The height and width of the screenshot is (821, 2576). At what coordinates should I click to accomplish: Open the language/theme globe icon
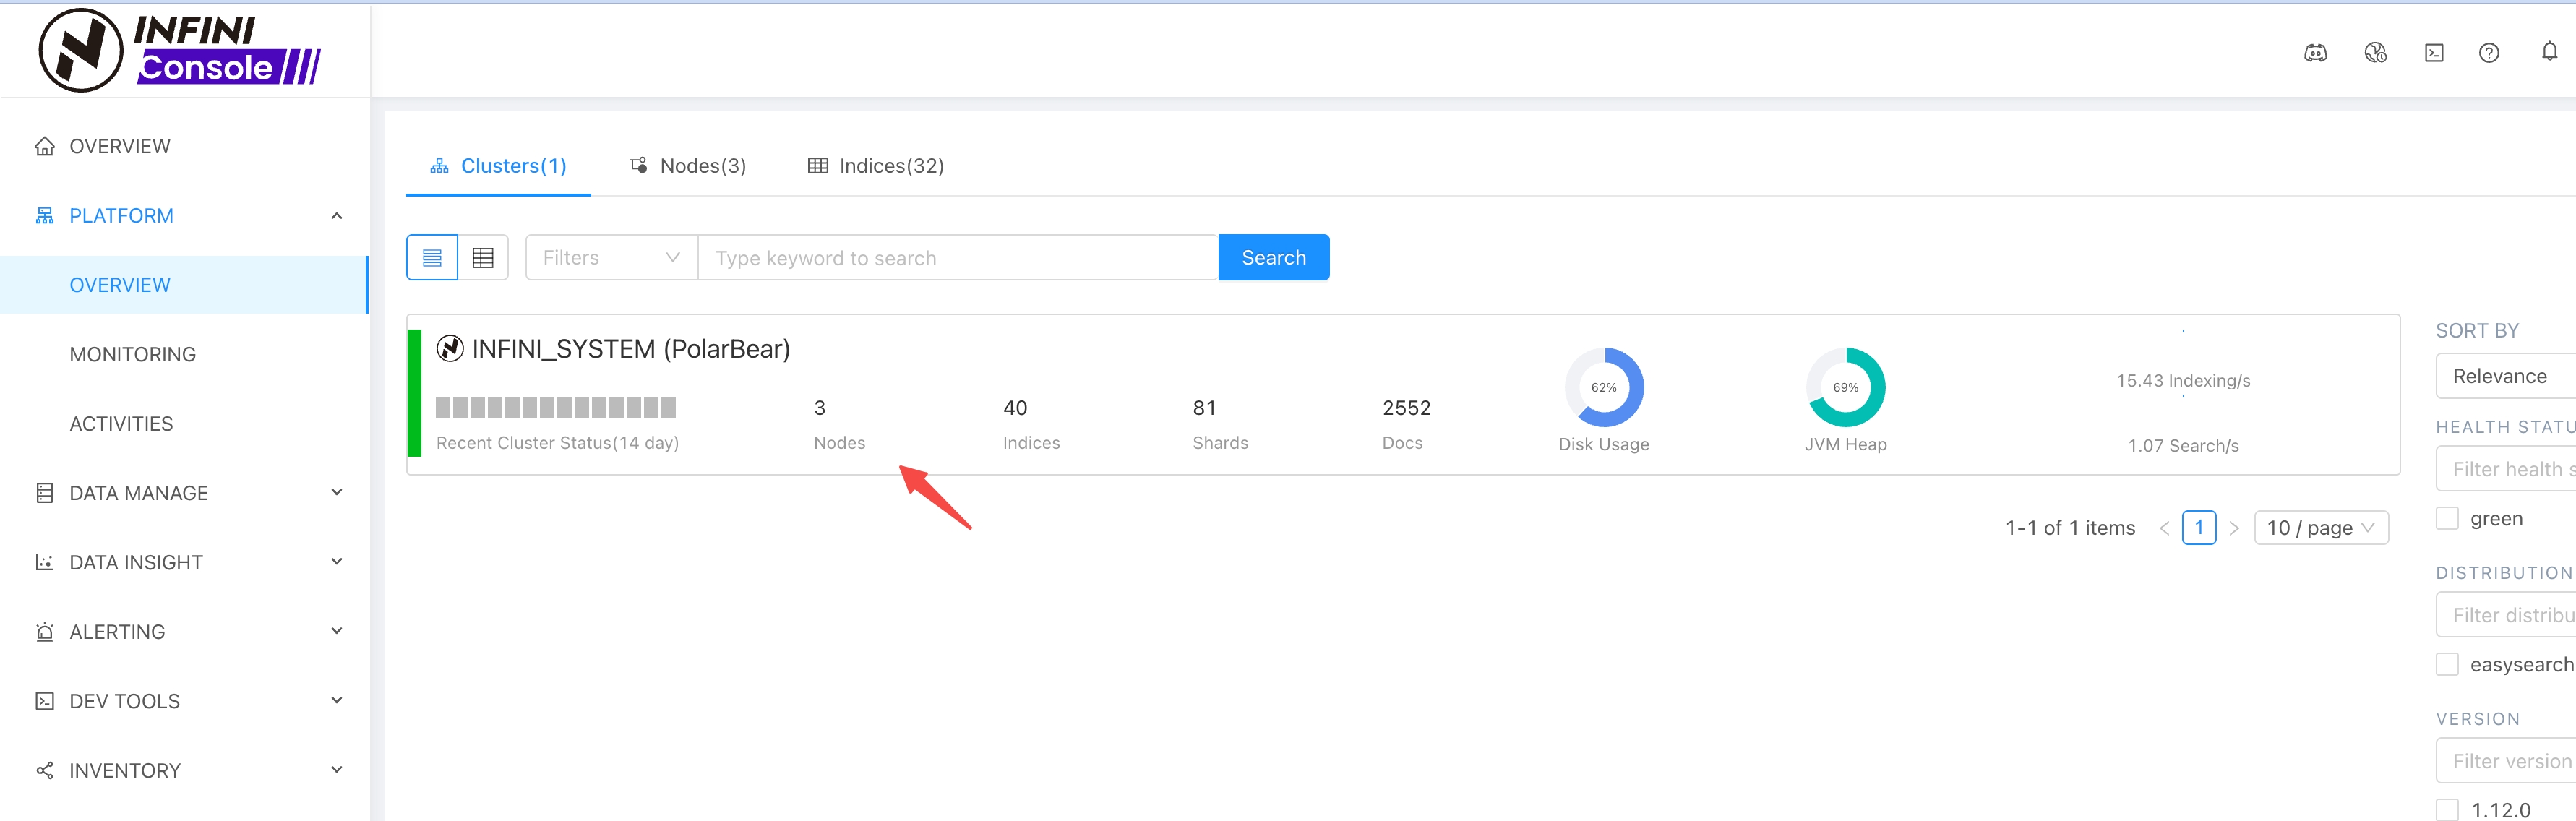tap(2375, 53)
